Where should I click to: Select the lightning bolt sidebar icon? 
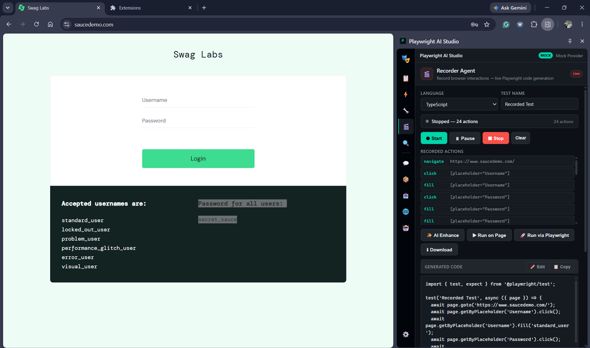tap(406, 94)
